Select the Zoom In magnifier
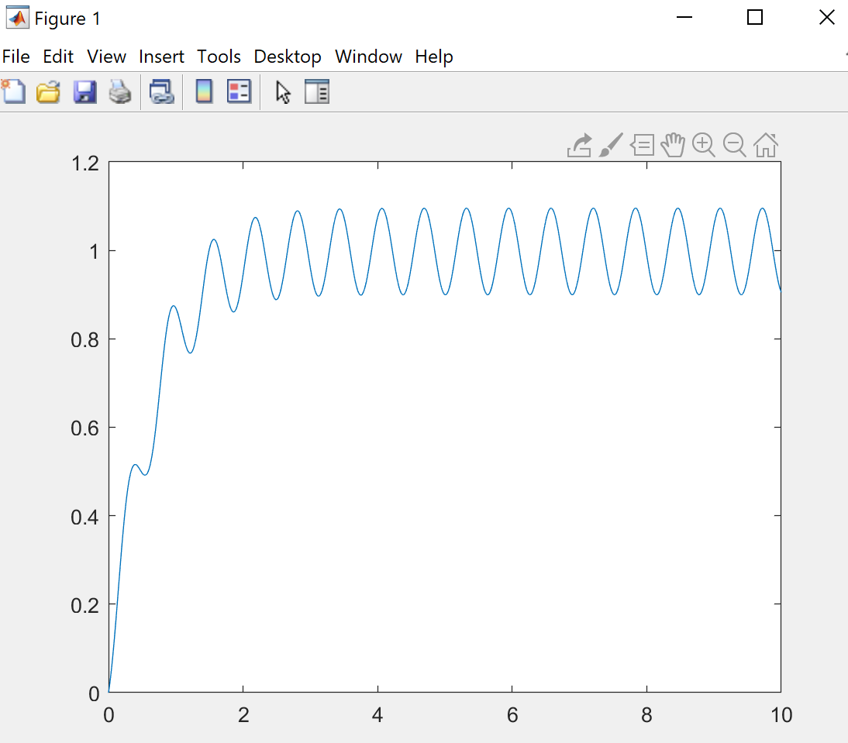The image size is (848, 743). pos(704,146)
